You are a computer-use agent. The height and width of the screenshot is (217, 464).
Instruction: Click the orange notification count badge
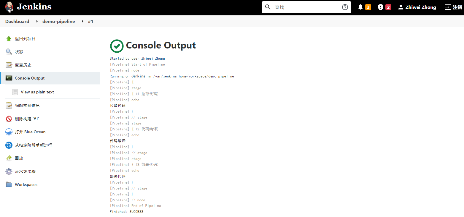pyautogui.click(x=368, y=7)
